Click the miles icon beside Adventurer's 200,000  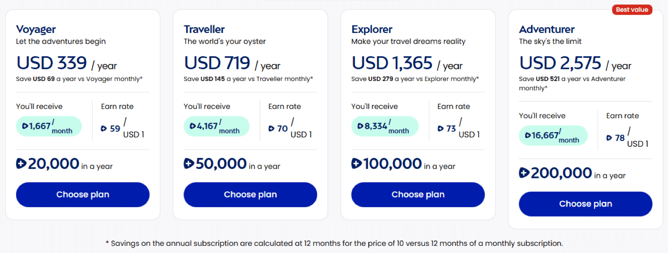pos(524,173)
